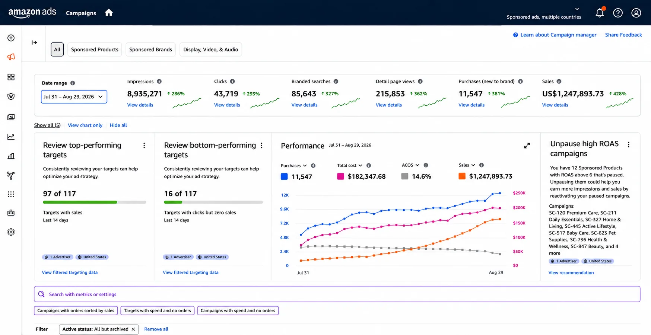The height and width of the screenshot is (335, 651).
Task: Open the notifications bell
Action: coord(600,13)
